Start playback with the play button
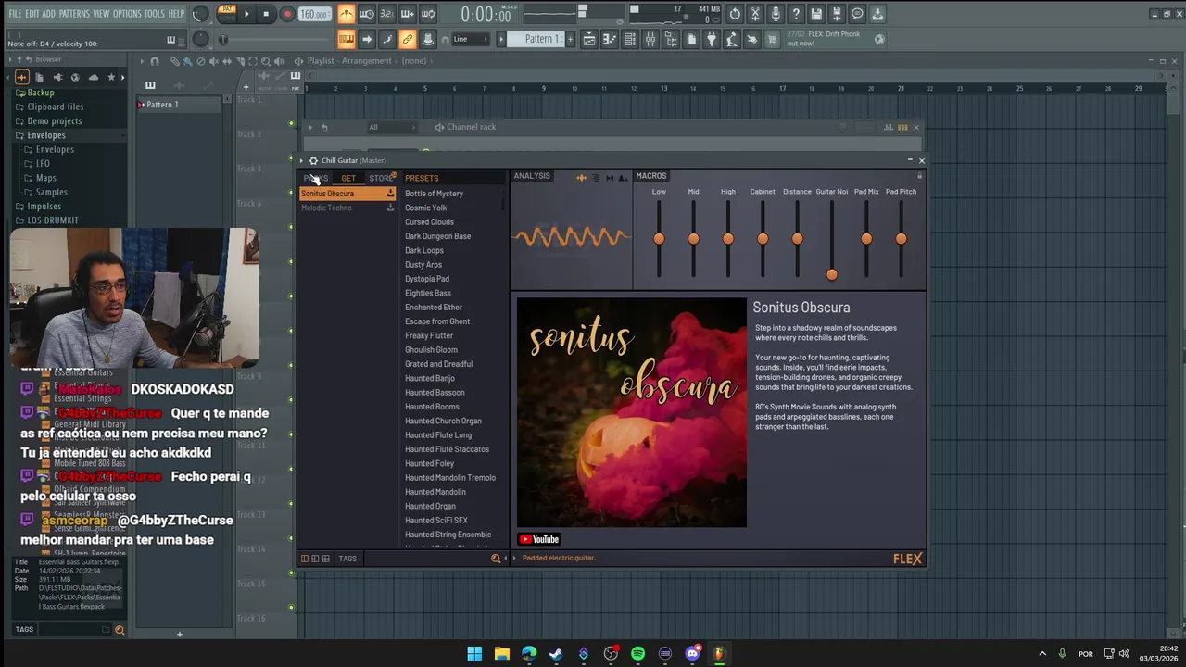1186x667 pixels. (x=246, y=14)
